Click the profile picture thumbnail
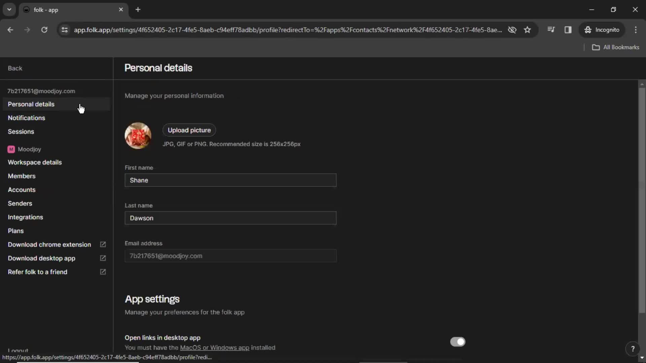This screenshot has height=363, width=646. (138, 136)
